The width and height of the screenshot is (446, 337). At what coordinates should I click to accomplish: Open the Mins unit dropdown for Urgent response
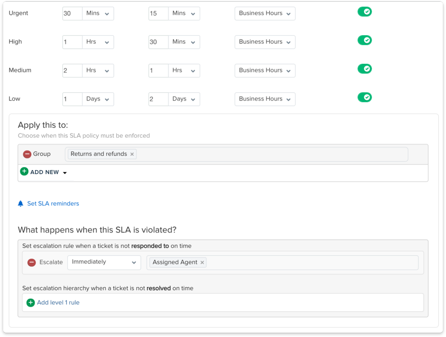click(99, 13)
